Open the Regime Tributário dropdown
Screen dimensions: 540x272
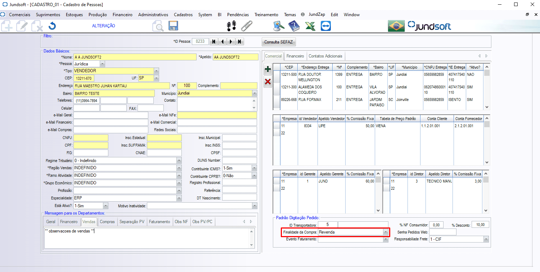tap(179, 161)
